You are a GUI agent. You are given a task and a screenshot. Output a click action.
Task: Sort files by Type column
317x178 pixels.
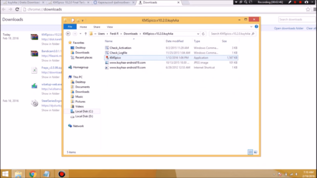tap(197, 41)
